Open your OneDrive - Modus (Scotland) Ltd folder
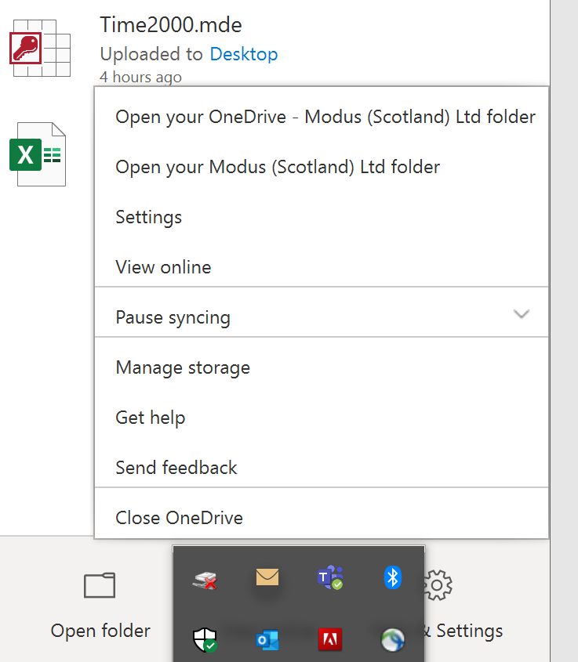578x662 pixels. pos(322,117)
